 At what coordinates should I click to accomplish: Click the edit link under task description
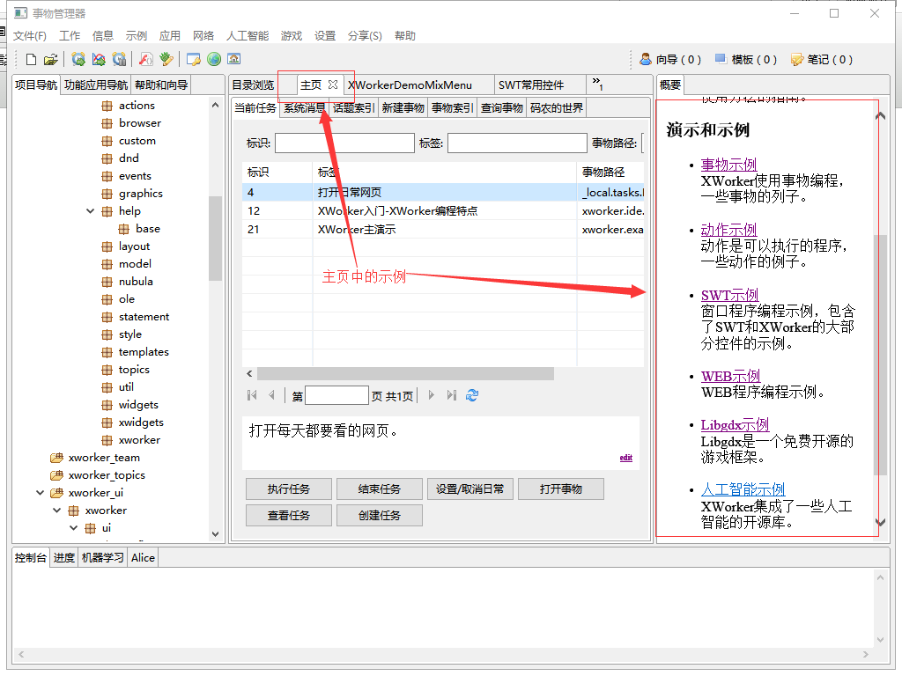coord(626,458)
